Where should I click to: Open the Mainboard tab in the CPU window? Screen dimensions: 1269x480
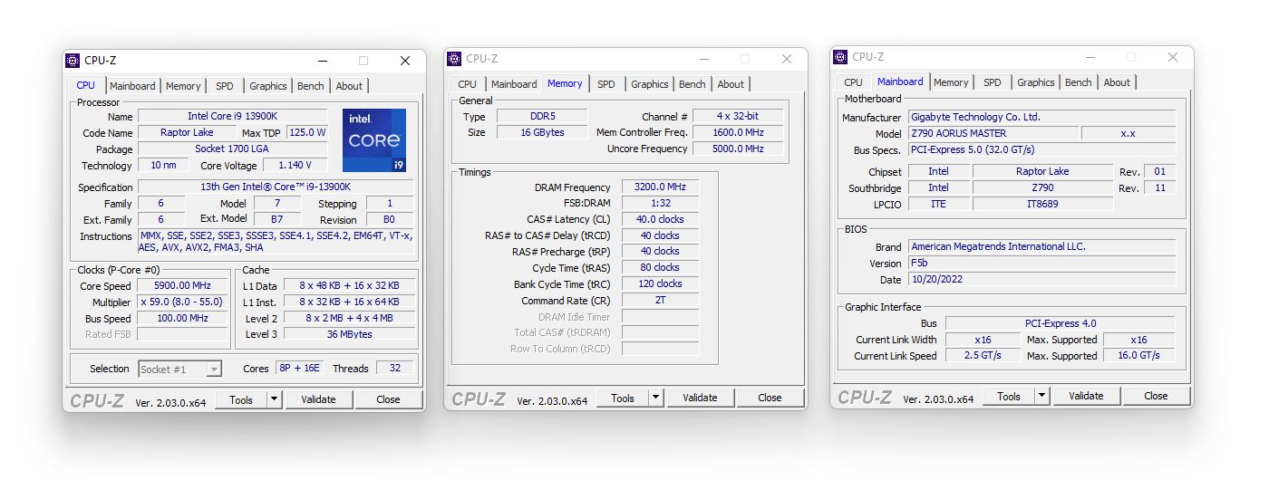[x=132, y=86]
